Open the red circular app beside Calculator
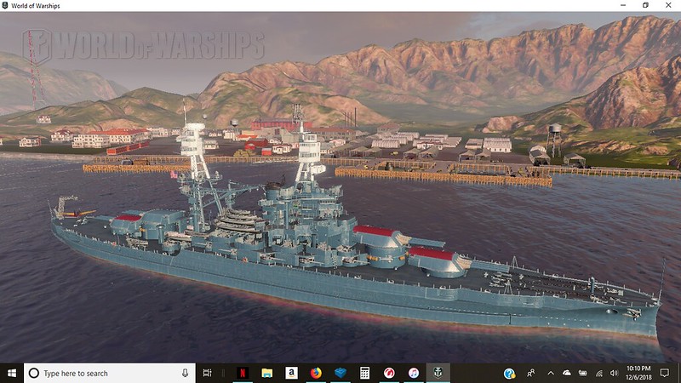Screen dimensions: 681x383 point(389,373)
